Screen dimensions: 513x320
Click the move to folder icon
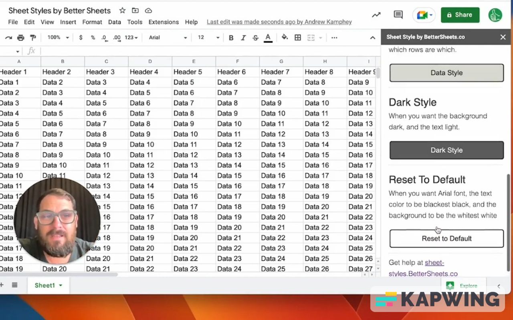[135, 10]
